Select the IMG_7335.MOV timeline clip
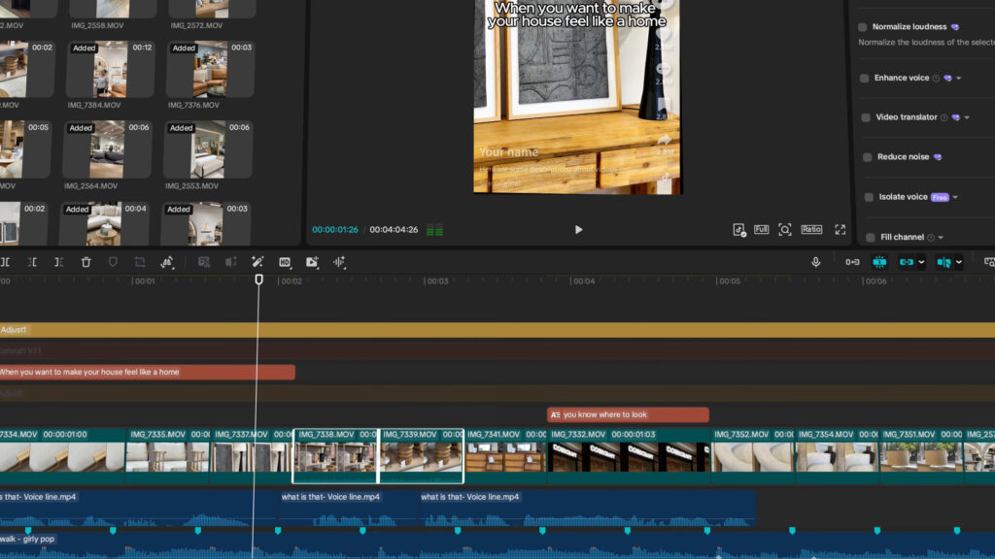 [167, 456]
